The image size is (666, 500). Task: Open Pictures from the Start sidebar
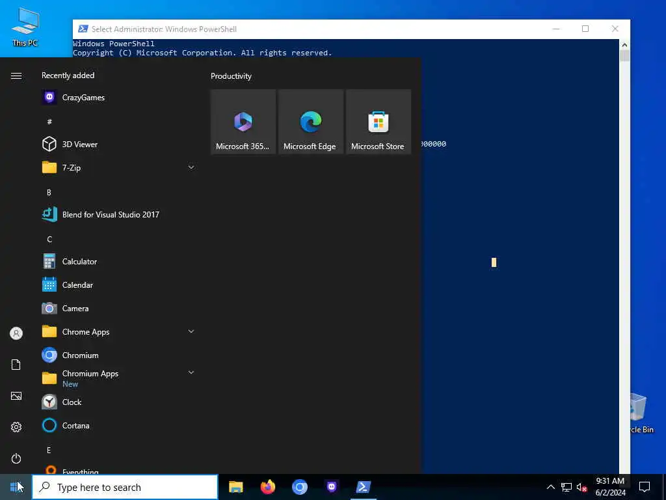(16, 396)
